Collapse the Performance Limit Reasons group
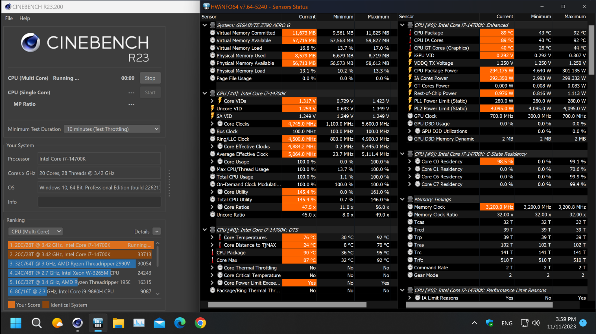This screenshot has height=334, width=596. click(x=402, y=290)
